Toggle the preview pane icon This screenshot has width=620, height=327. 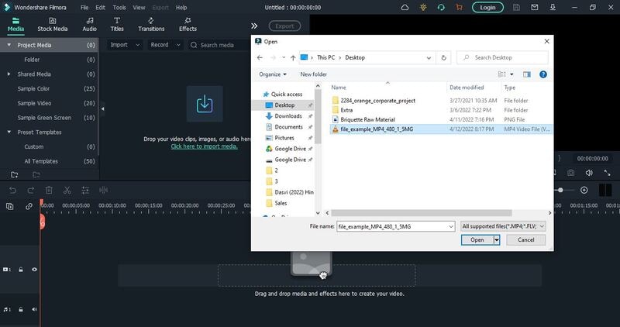coord(527,74)
